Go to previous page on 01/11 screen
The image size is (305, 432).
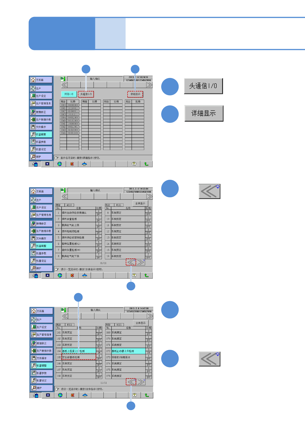131,262
